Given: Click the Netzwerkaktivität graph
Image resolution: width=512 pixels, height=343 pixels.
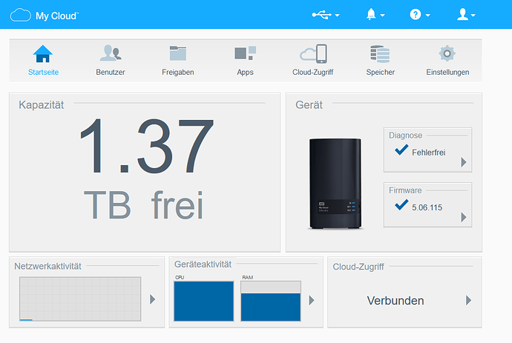Looking at the screenshot, I should tap(80, 299).
